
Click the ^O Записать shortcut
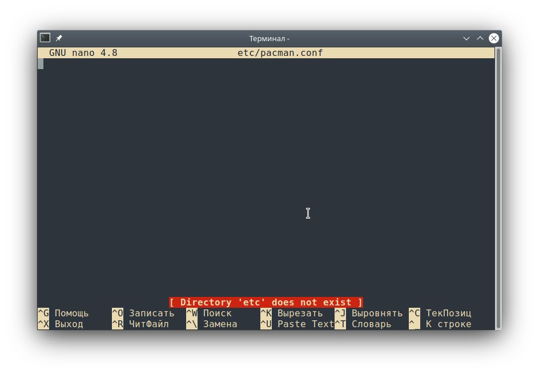click(143, 313)
